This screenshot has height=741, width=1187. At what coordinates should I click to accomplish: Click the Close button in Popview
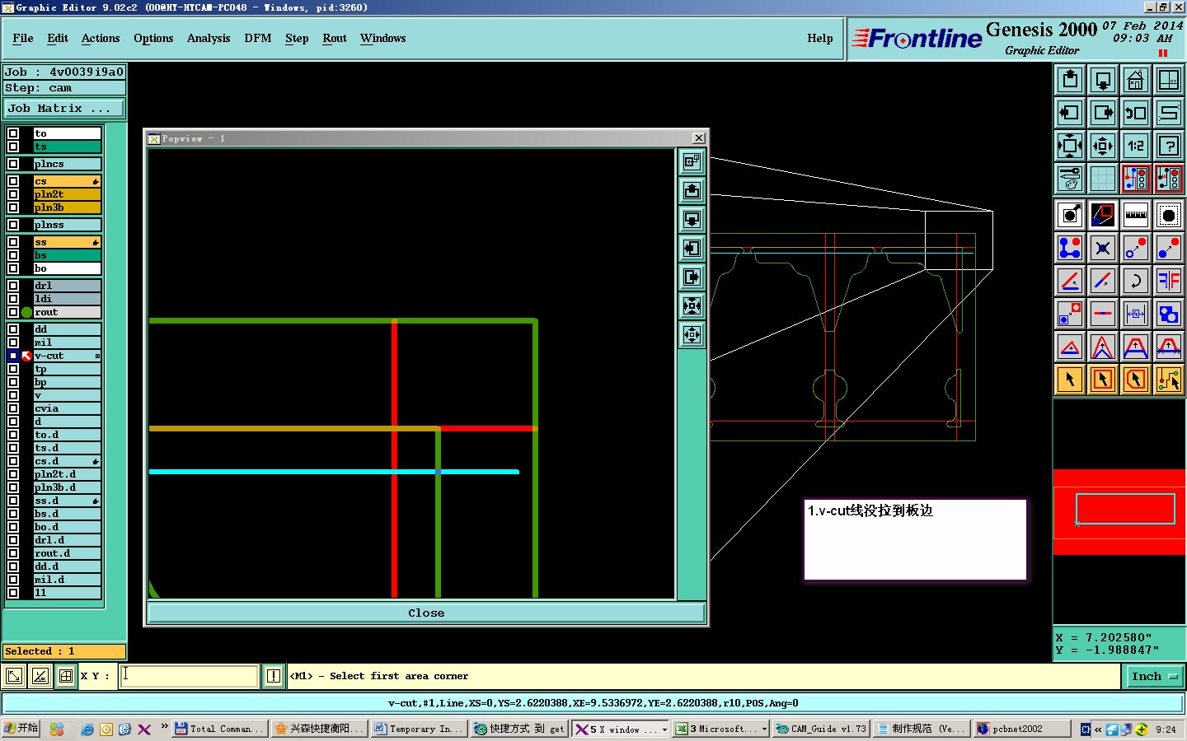pyautogui.click(x=426, y=613)
